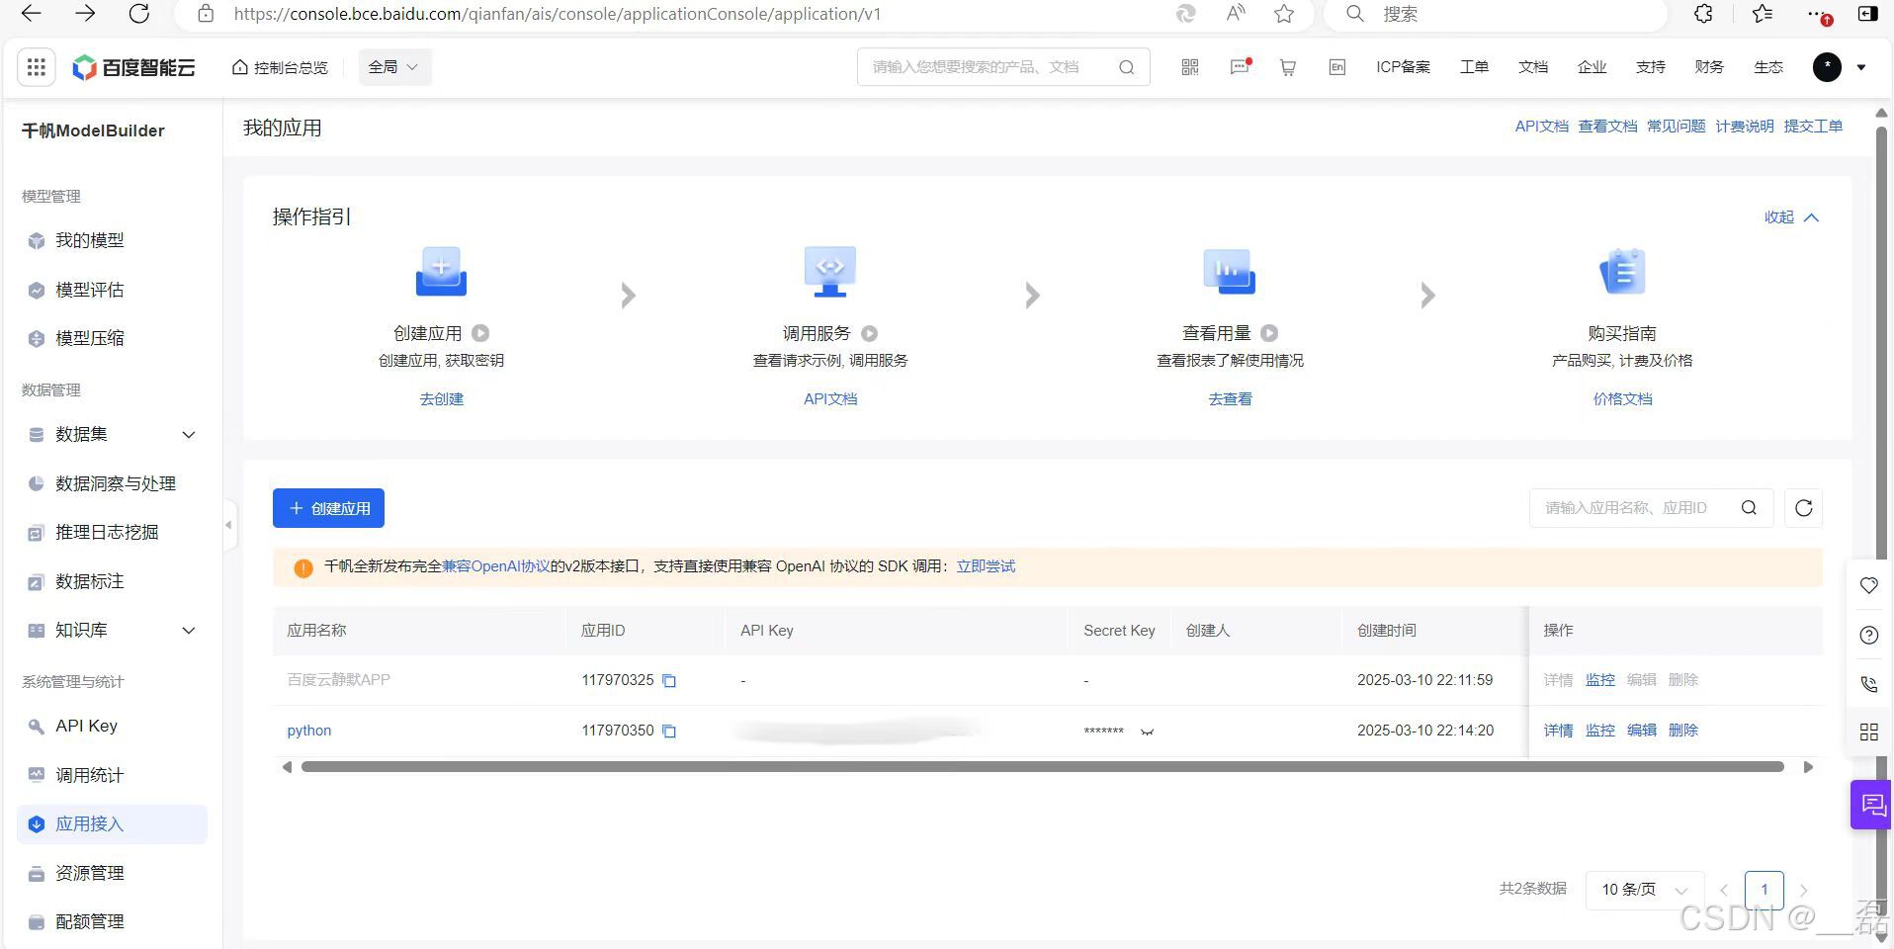Open the 兼容OpenAI协议 link
The height and width of the screenshot is (949, 1894).
[x=495, y=566]
